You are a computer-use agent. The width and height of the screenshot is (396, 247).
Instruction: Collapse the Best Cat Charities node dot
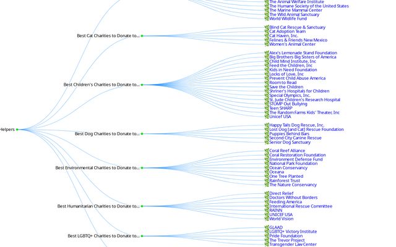point(142,36)
